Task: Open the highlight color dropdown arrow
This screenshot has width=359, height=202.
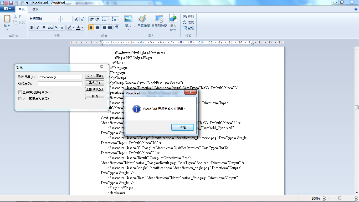Action: point(74,28)
